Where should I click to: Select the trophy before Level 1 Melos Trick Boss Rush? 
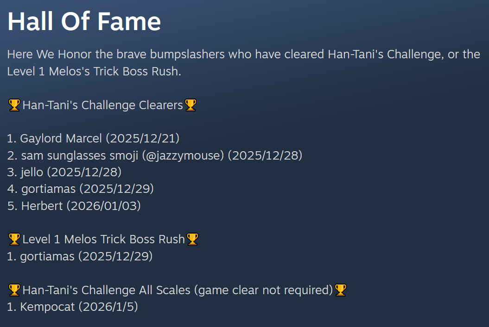[14, 239]
